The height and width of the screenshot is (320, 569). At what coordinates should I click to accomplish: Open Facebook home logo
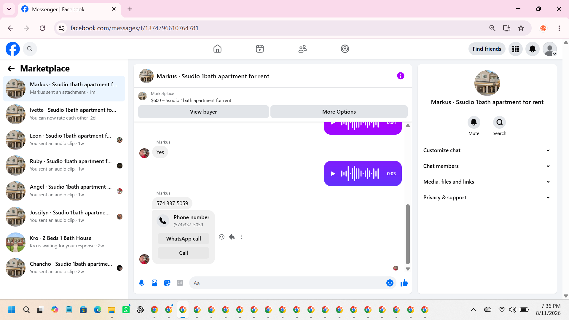[13, 49]
